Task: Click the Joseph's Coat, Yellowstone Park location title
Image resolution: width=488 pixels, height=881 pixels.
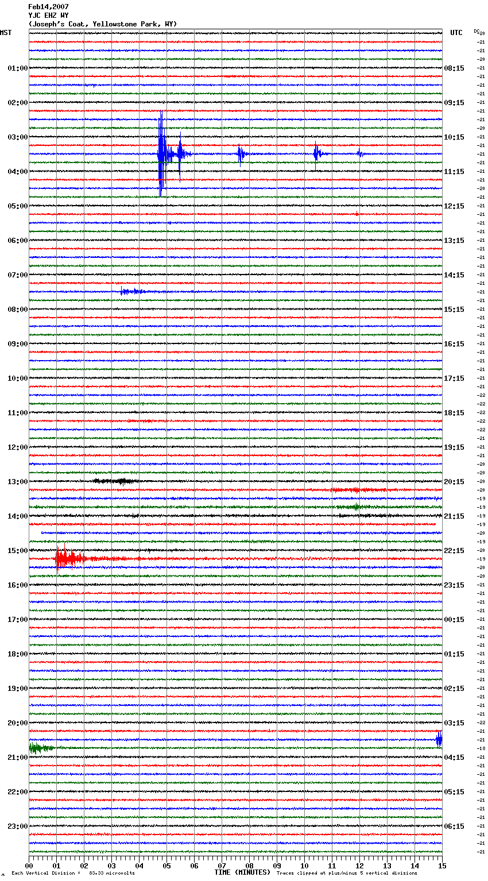Action: click(x=103, y=24)
